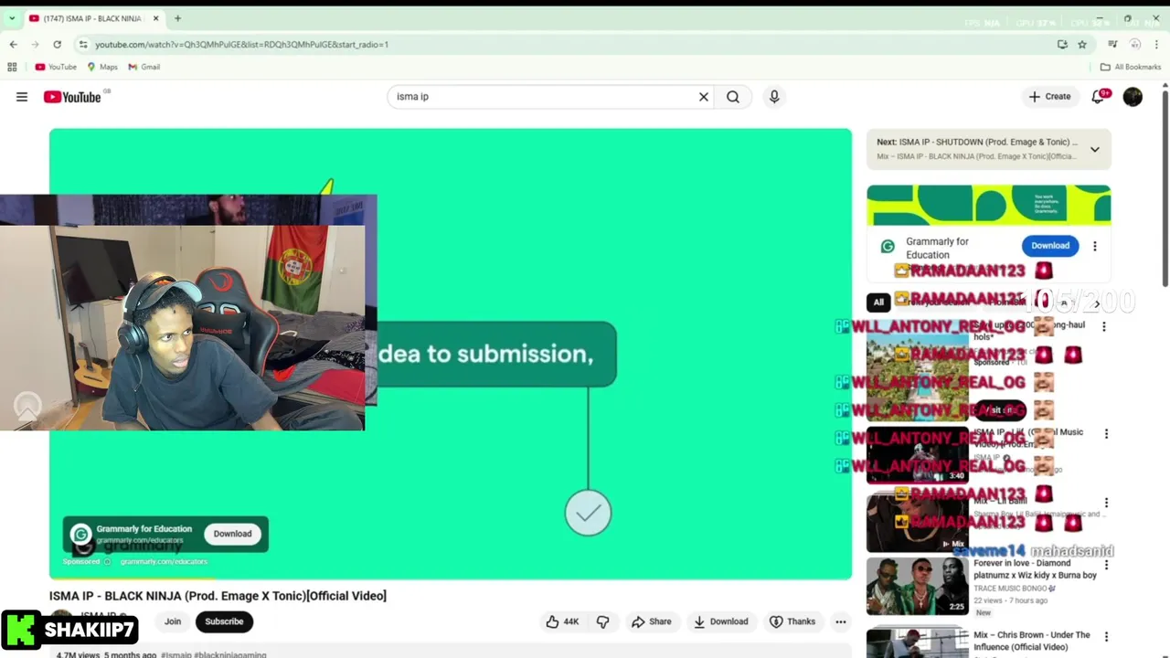Bookmark this page with star icon
The image size is (1170, 658).
pyautogui.click(x=1082, y=44)
